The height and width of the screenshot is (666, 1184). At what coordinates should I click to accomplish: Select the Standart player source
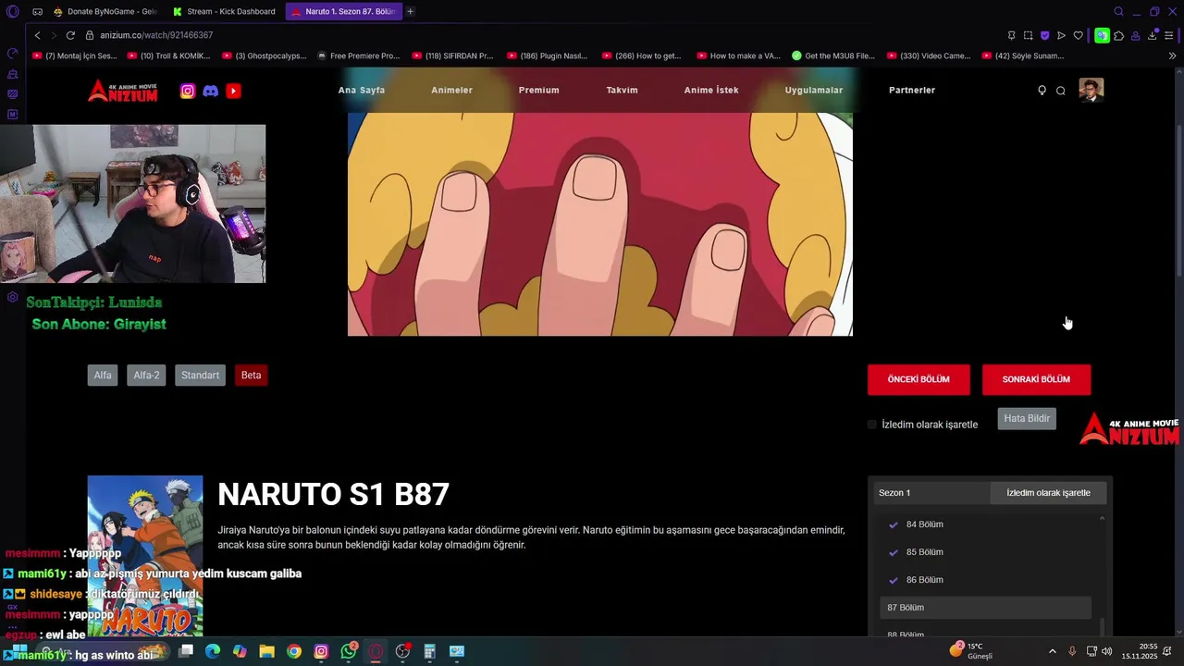pos(200,376)
